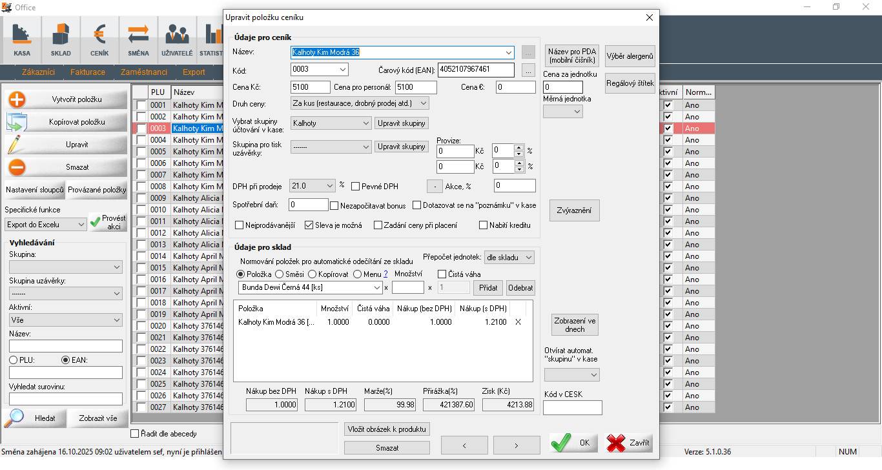Click the green checkmark OK button
This screenshot has height=470, width=882.
pos(573,443)
